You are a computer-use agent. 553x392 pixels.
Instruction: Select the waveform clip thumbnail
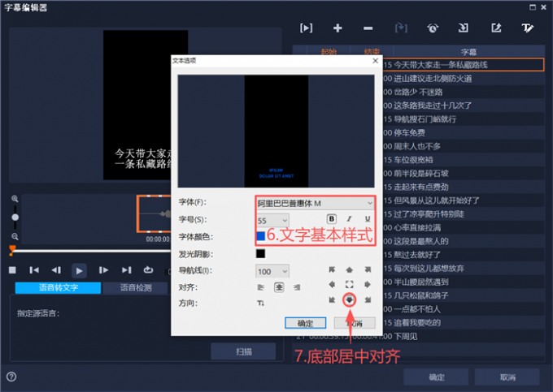point(155,213)
